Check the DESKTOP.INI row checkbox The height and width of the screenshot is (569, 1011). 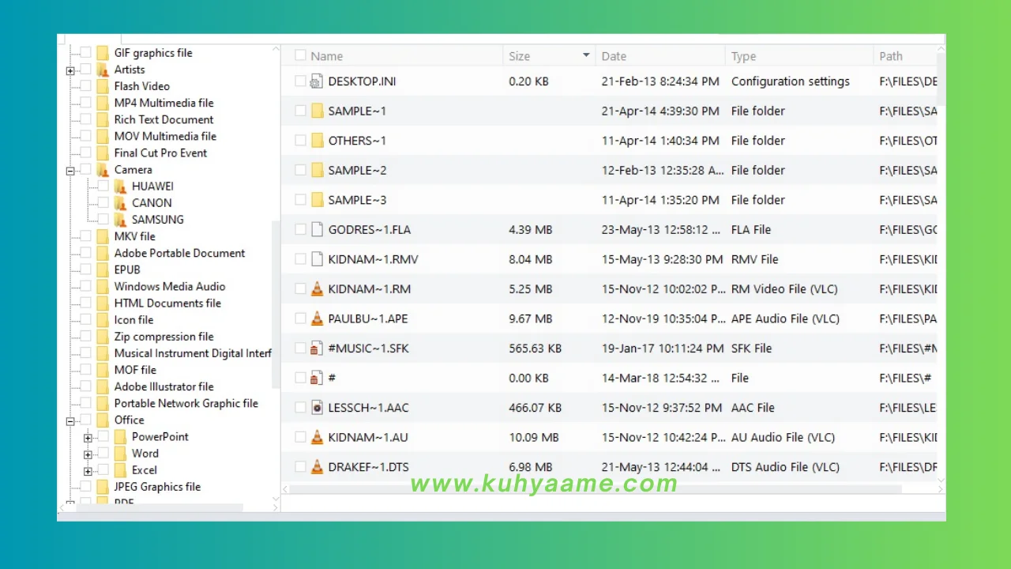[x=300, y=81]
